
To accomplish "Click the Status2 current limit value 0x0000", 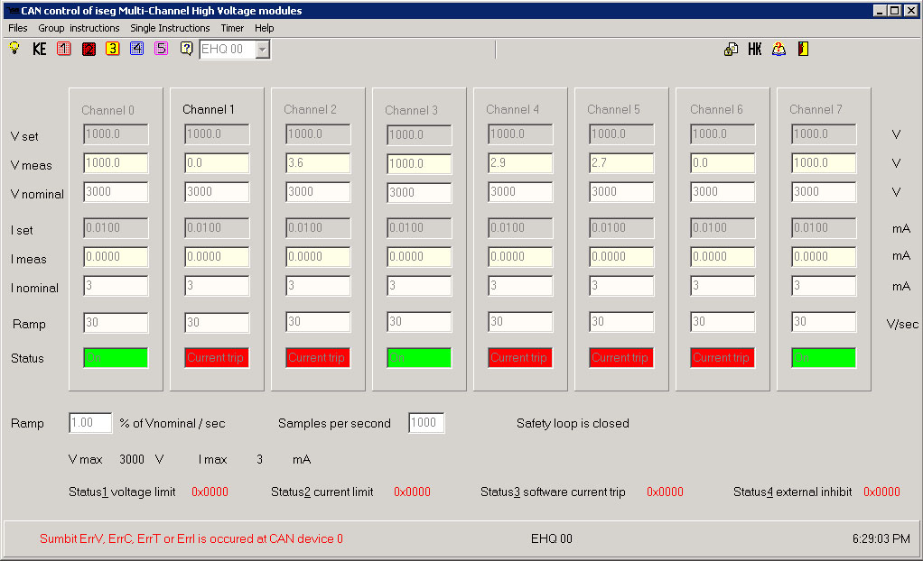I will (x=412, y=492).
